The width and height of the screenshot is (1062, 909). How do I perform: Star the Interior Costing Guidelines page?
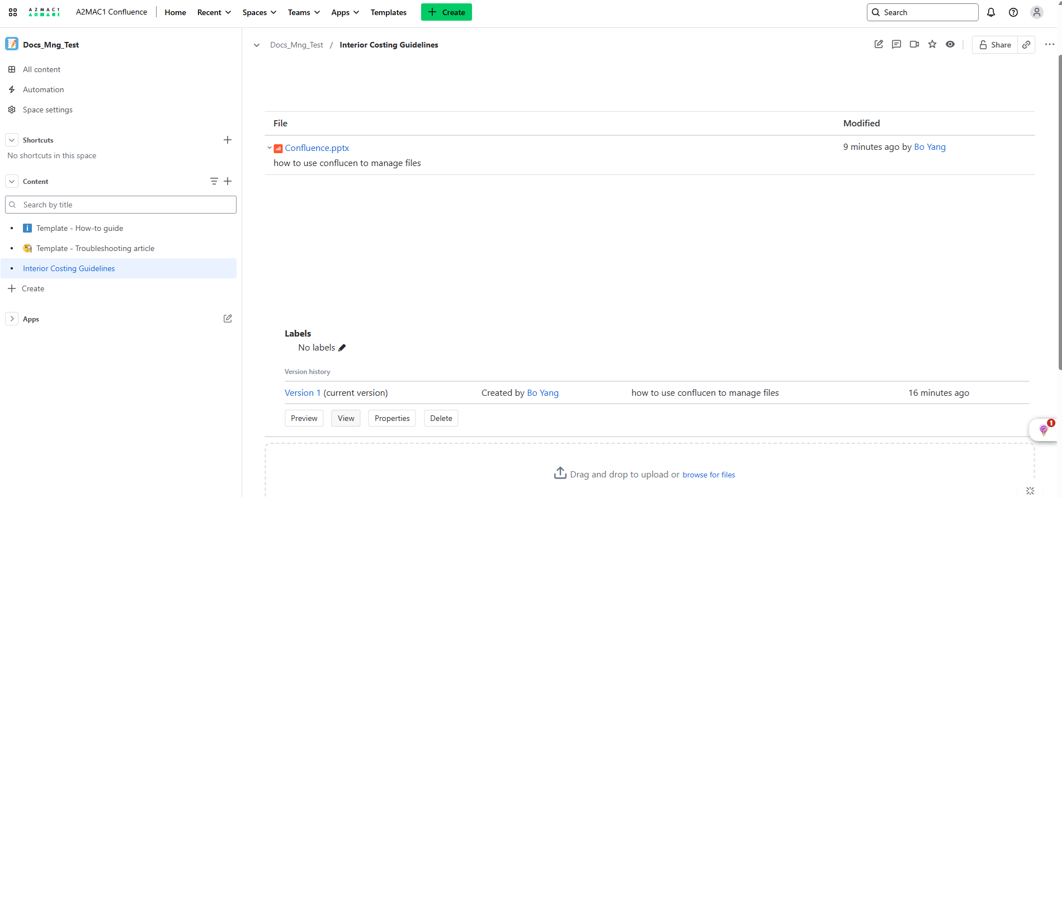coord(932,44)
